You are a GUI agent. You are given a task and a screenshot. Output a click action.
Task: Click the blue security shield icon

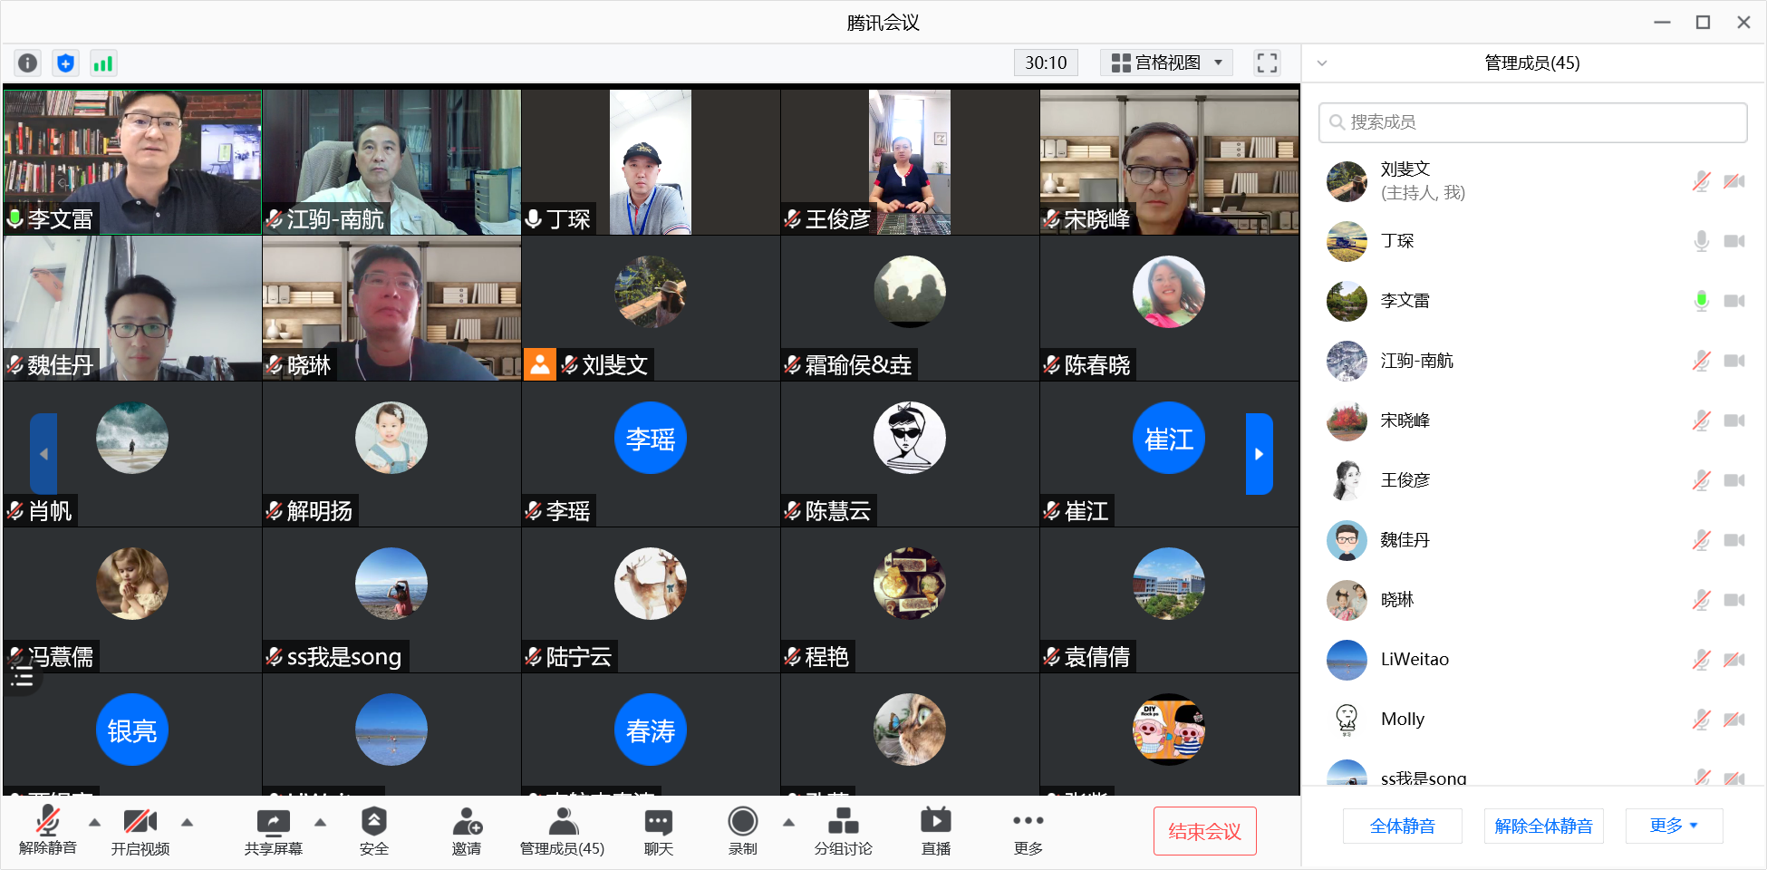tap(65, 63)
